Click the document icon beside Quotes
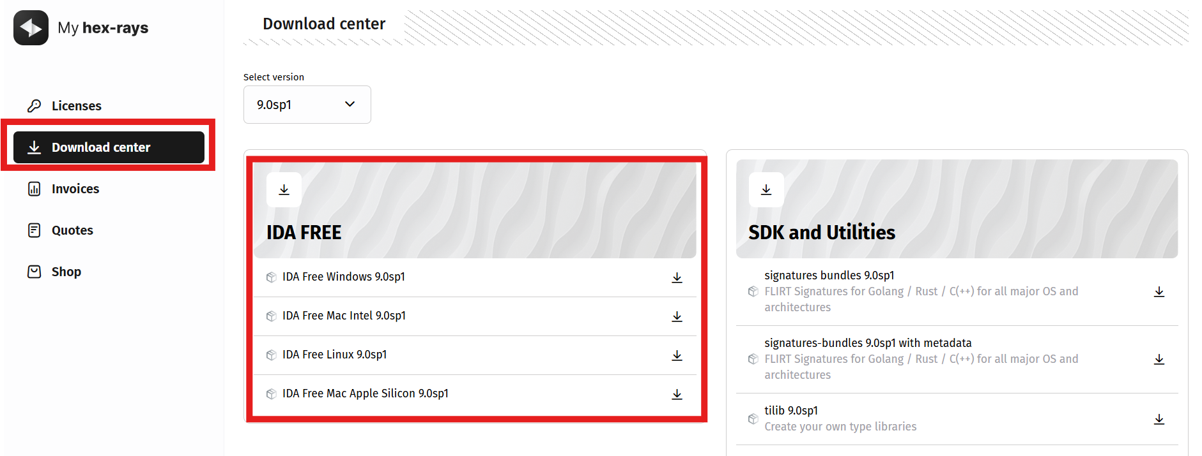Viewport: 1202px width, 456px height. (35, 230)
